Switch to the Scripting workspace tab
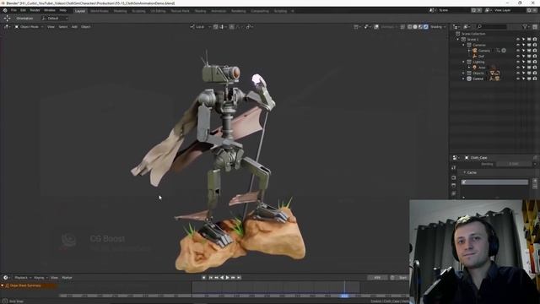Screen dimensions: 540x304 click(x=280, y=11)
